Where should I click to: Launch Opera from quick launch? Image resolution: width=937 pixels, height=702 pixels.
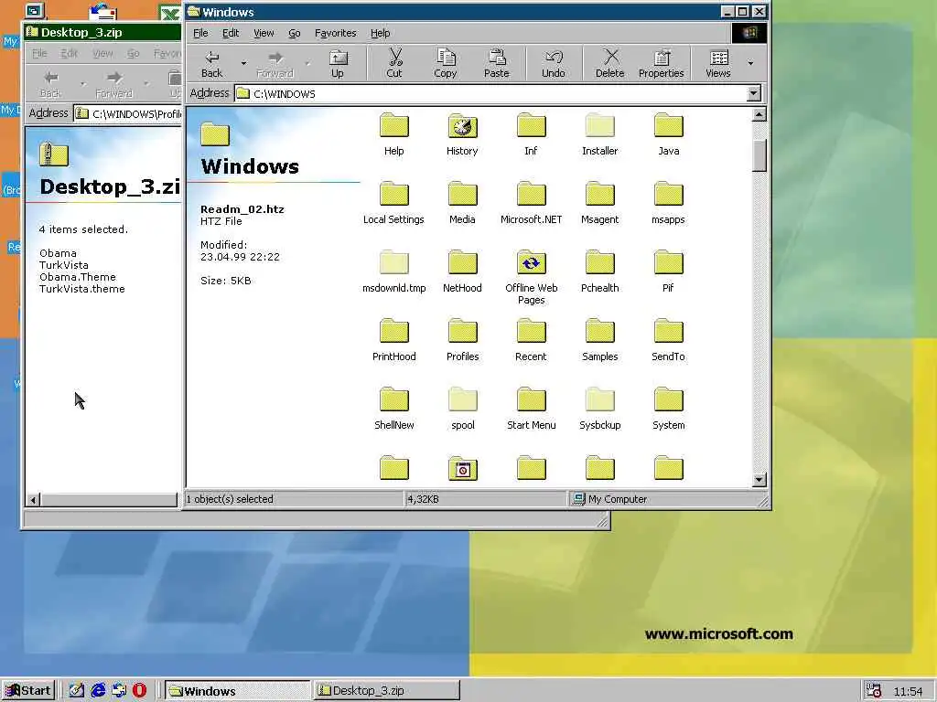pyautogui.click(x=139, y=691)
